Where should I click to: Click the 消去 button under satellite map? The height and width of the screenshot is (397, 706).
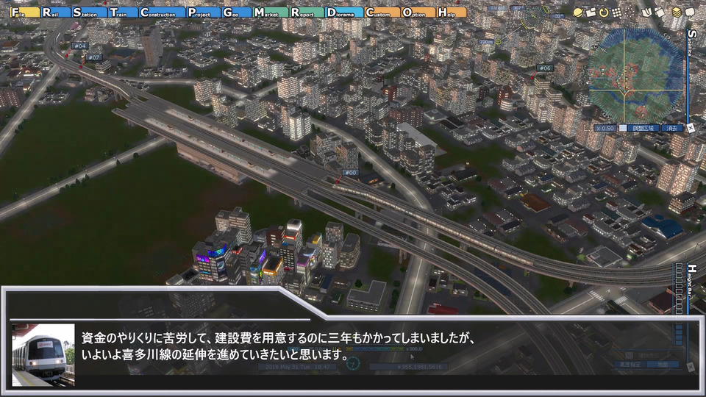pos(672,128)
